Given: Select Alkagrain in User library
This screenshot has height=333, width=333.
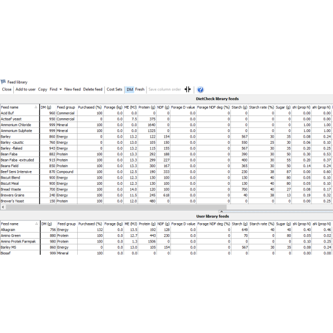Looking at the screenshot, I should tap(8, 230).
